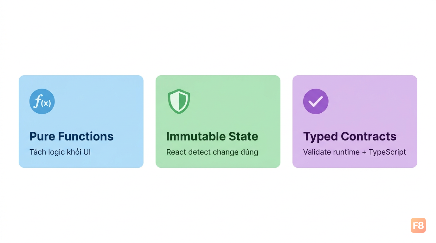The width and height of the screenshot is (436, 243).
Task: Click the purple checkmark circle icon
Action: (x=316, y=101)
